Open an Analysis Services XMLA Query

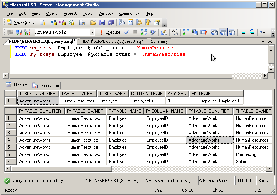tap(71, 22)
